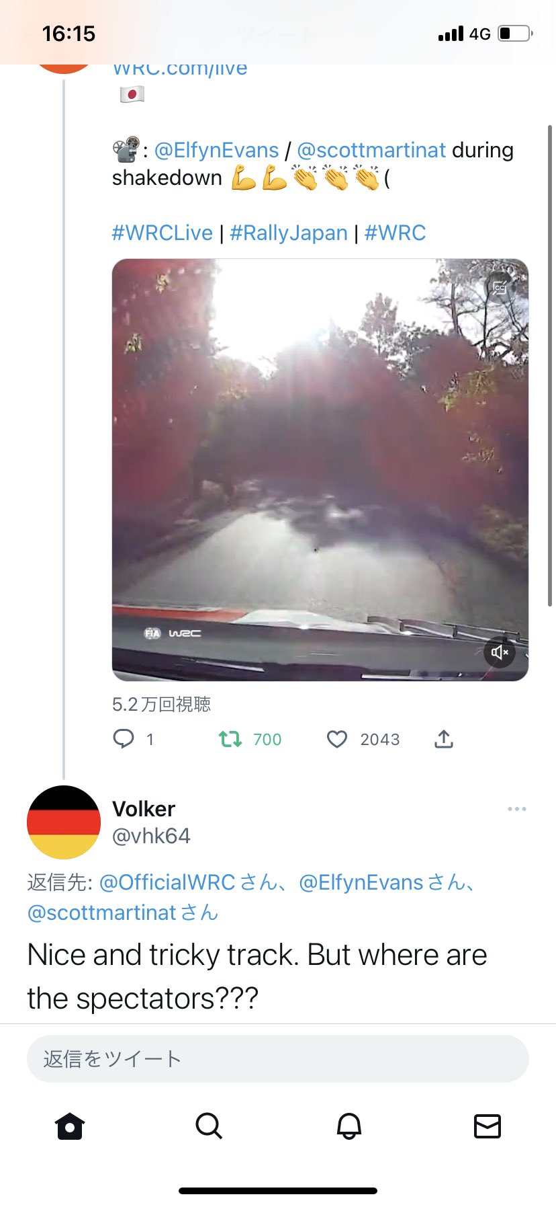Open the Messages envelope icon
Screen dimensions: 556x1205
[x=488, y=1126]
